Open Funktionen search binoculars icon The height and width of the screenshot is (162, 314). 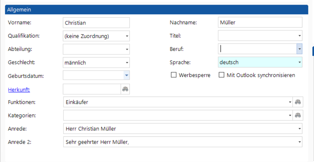pyautogui.click(x=298, y=102)
